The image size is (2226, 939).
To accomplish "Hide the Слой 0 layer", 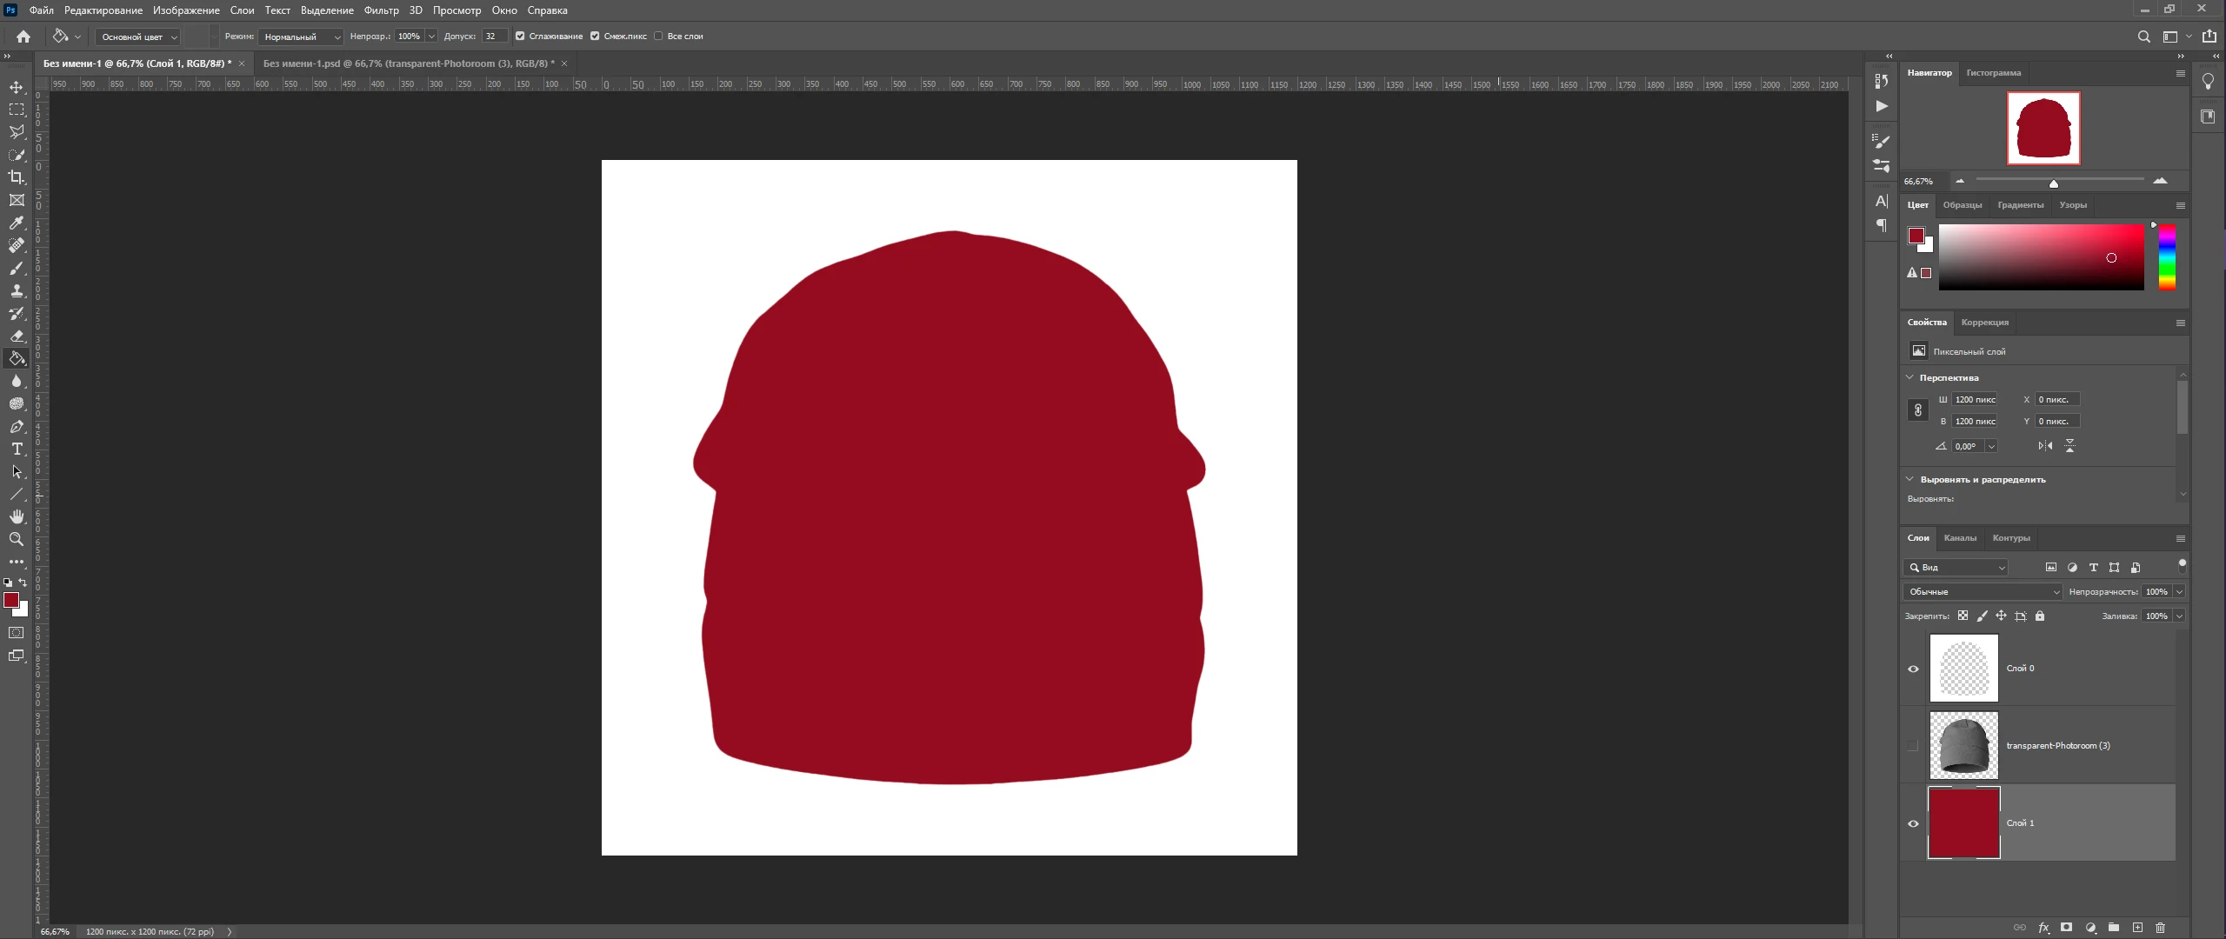I will [x=1912, y=669].
